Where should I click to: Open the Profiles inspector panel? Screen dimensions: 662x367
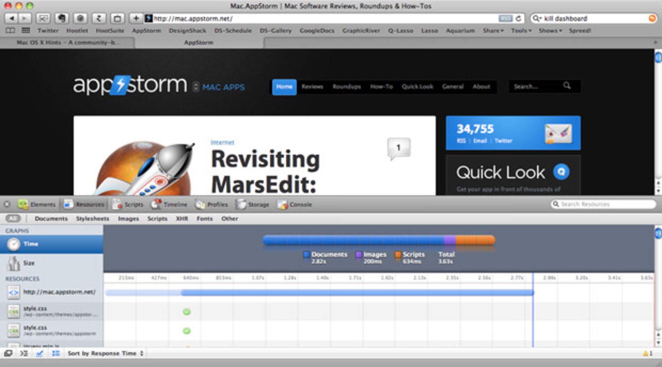[x=211, y=204]
